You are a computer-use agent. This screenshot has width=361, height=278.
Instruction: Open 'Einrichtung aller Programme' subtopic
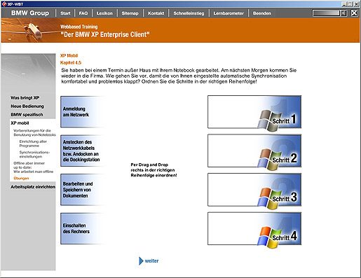pyautogui.click(x=33, y=144)
